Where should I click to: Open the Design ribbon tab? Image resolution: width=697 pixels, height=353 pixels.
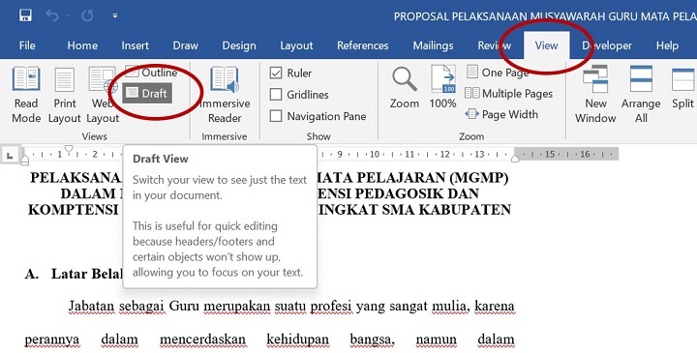[239, 45]
